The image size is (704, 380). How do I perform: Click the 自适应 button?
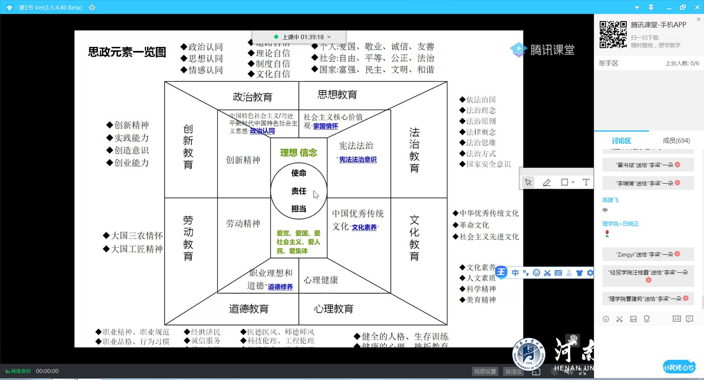513,371
